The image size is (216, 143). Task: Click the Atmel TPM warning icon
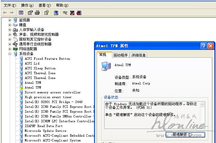point(21,88)
